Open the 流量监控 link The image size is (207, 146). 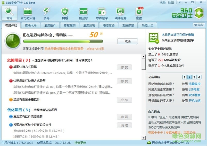point(194,84)
